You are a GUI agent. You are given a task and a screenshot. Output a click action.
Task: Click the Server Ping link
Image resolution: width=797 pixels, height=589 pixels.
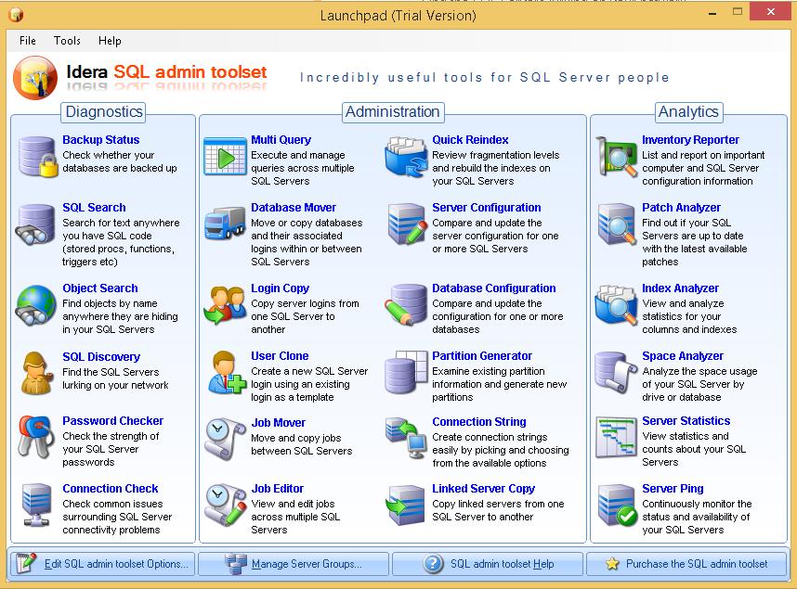point(673,489)
